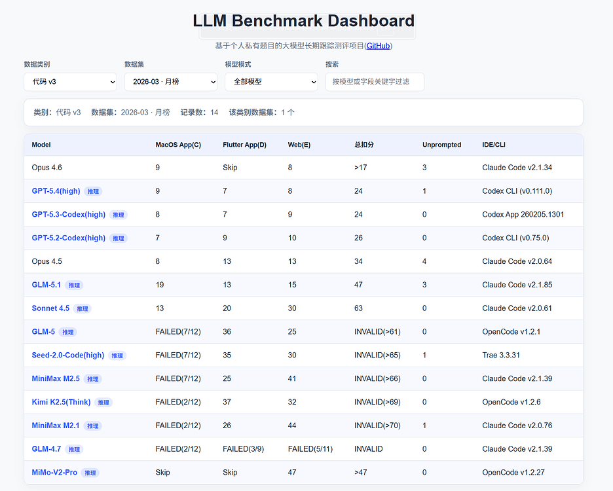Open the Kimi K2.5(Think) model link

(61, 402)
